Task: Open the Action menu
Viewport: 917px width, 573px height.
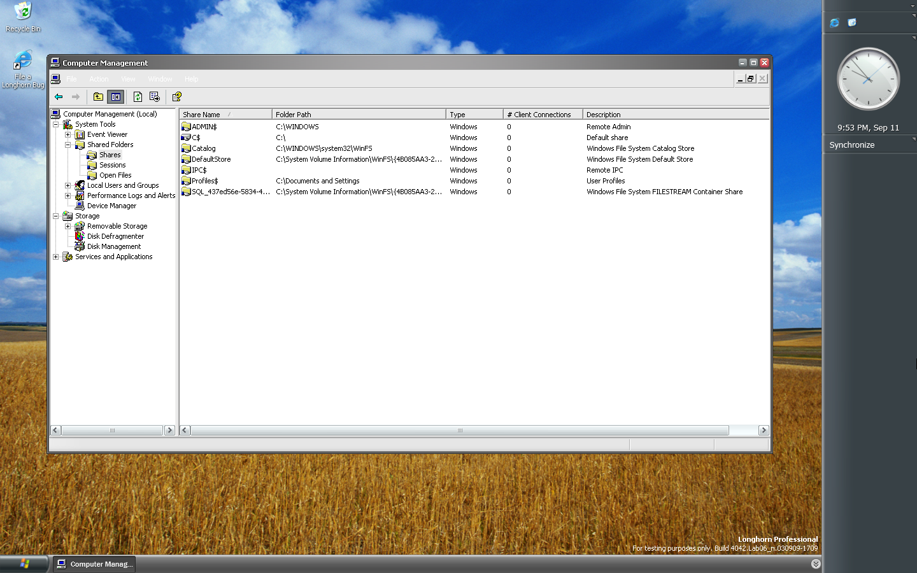Action: (99, 79)
